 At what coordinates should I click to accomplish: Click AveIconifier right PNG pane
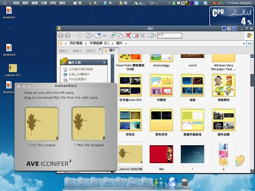pos(89,124)
